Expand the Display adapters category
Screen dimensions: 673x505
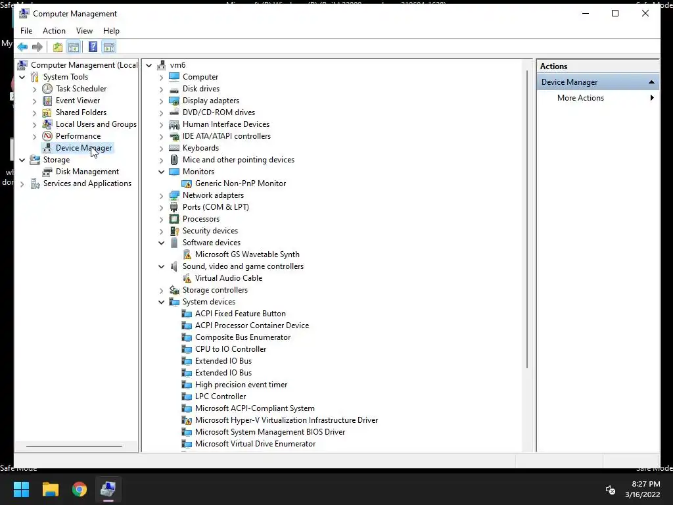162,101
